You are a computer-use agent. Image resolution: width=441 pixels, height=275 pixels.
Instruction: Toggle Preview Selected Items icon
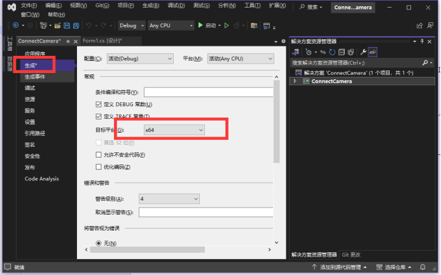click(372, 52)
